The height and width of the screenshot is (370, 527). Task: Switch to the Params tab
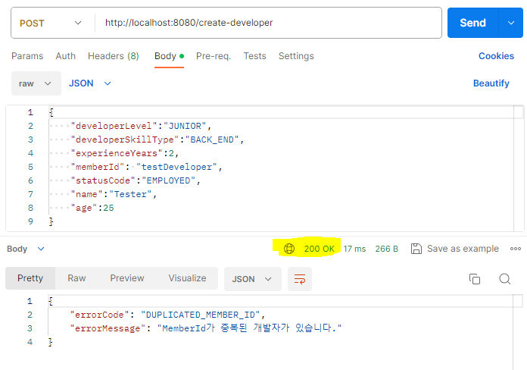[27, 56]
